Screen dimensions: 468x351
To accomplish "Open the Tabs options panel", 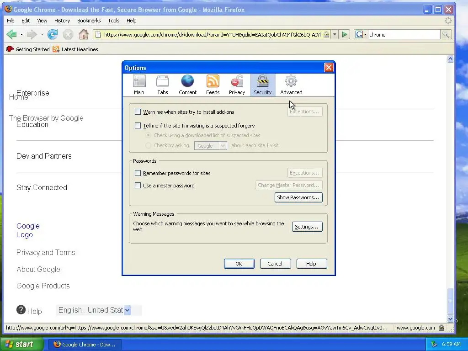I will (163, 85).
